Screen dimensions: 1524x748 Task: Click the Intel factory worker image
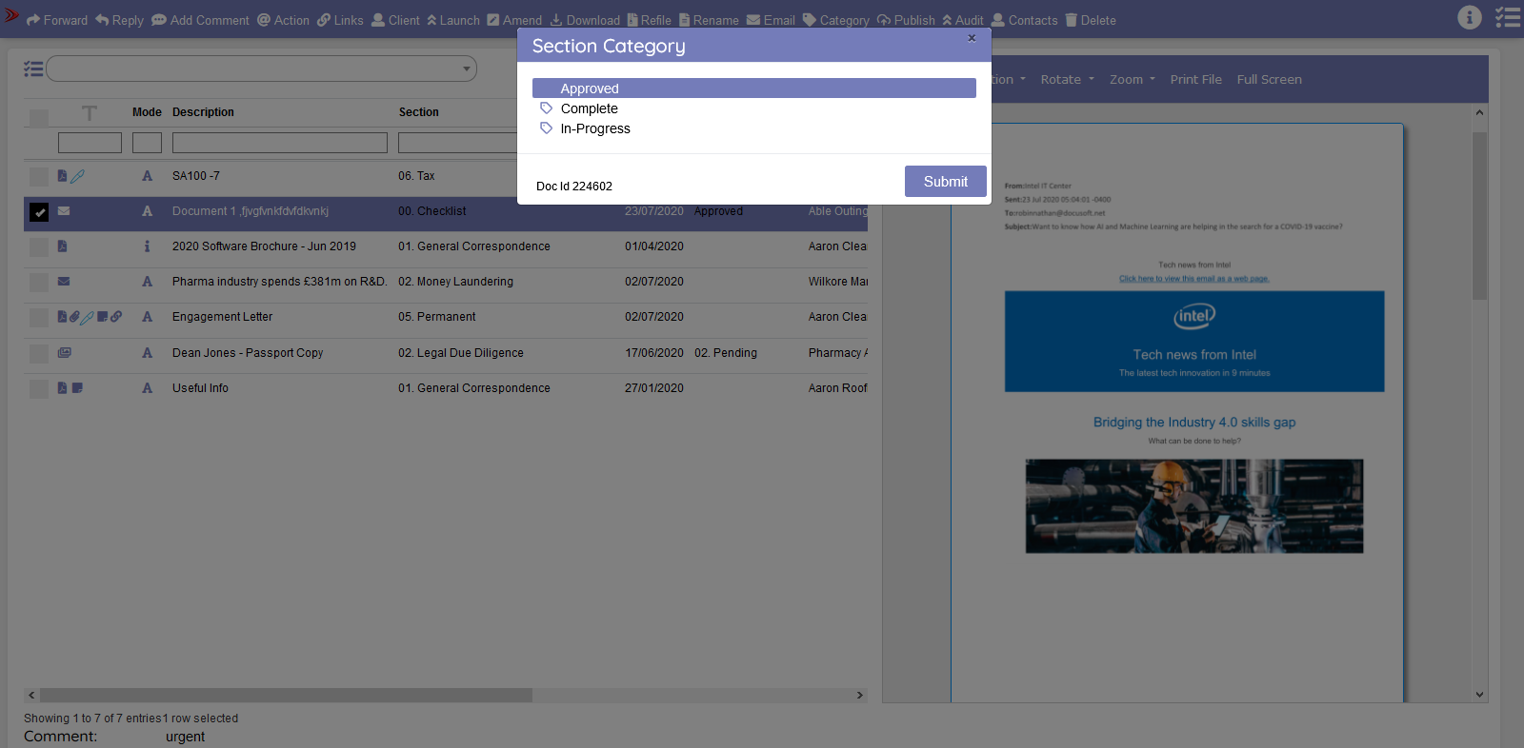tap(1194, 506)
